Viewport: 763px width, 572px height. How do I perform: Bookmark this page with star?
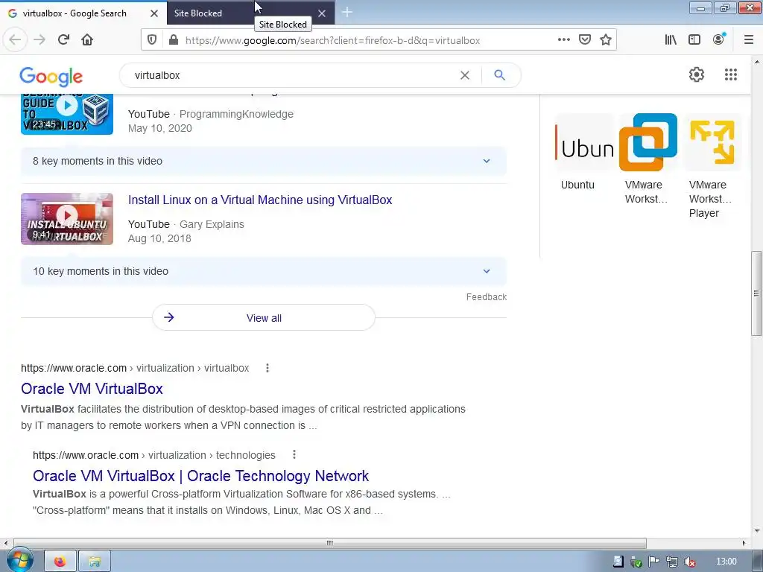click(605, 39)
